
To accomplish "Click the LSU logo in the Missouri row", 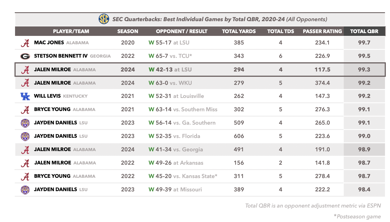I will pyautogui.click(x=25, y=190).
